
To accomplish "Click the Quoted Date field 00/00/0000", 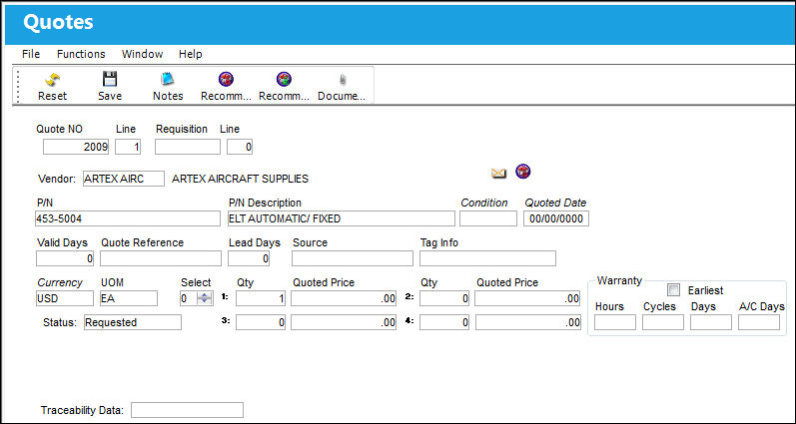I will (556, 218).
